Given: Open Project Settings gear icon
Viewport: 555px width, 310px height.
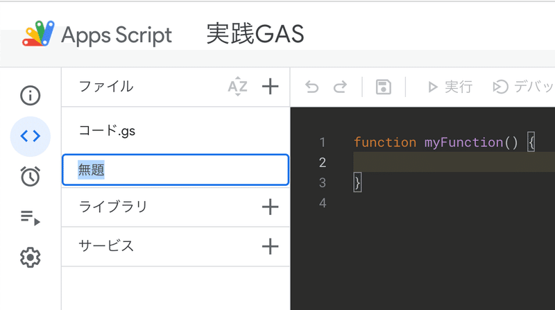Looking at the screenshot, I should [30, 257].
